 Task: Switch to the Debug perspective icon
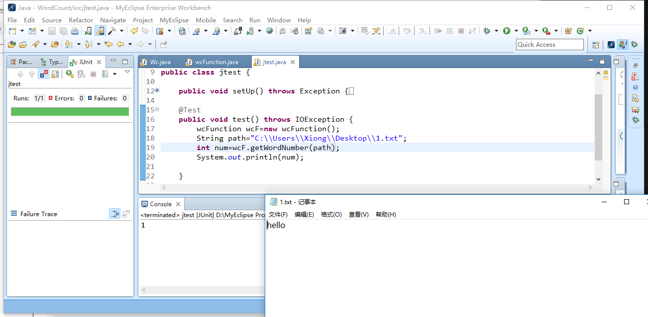[634, 44]
